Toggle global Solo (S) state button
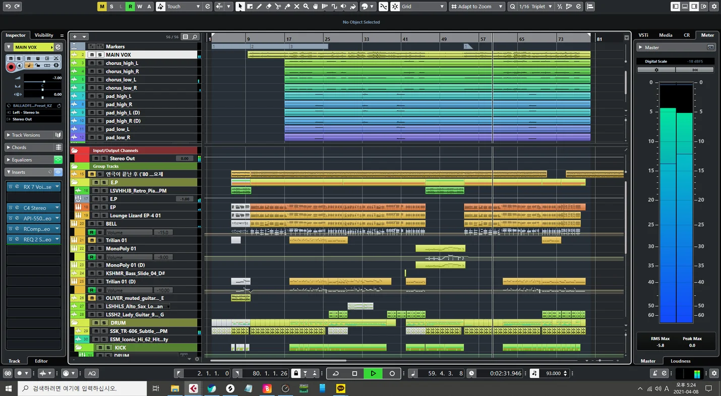The width and height of the screenshot is (721, 396). pyautogui.click(x=111, y=7)
